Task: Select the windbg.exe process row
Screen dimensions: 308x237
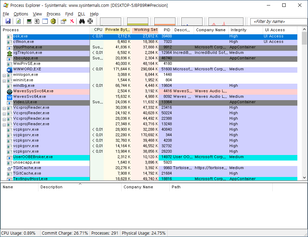Action: click(x=149, y=86)
